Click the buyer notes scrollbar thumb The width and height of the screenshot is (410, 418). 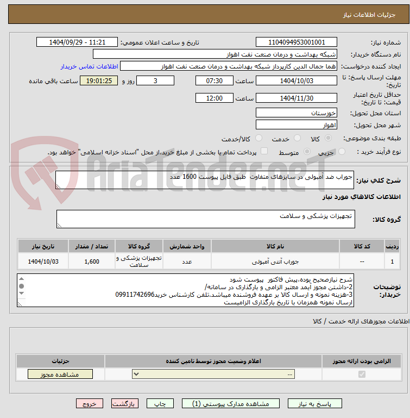[x=22, y=286]
